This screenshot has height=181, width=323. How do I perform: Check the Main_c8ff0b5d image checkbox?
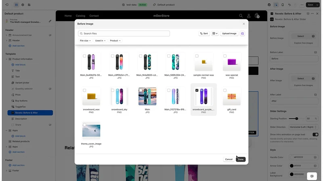point(113,56)
